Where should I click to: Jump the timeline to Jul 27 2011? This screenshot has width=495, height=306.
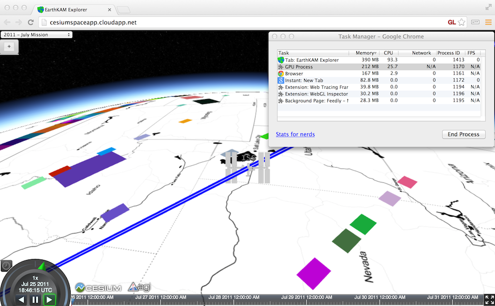tap(160, 297)
